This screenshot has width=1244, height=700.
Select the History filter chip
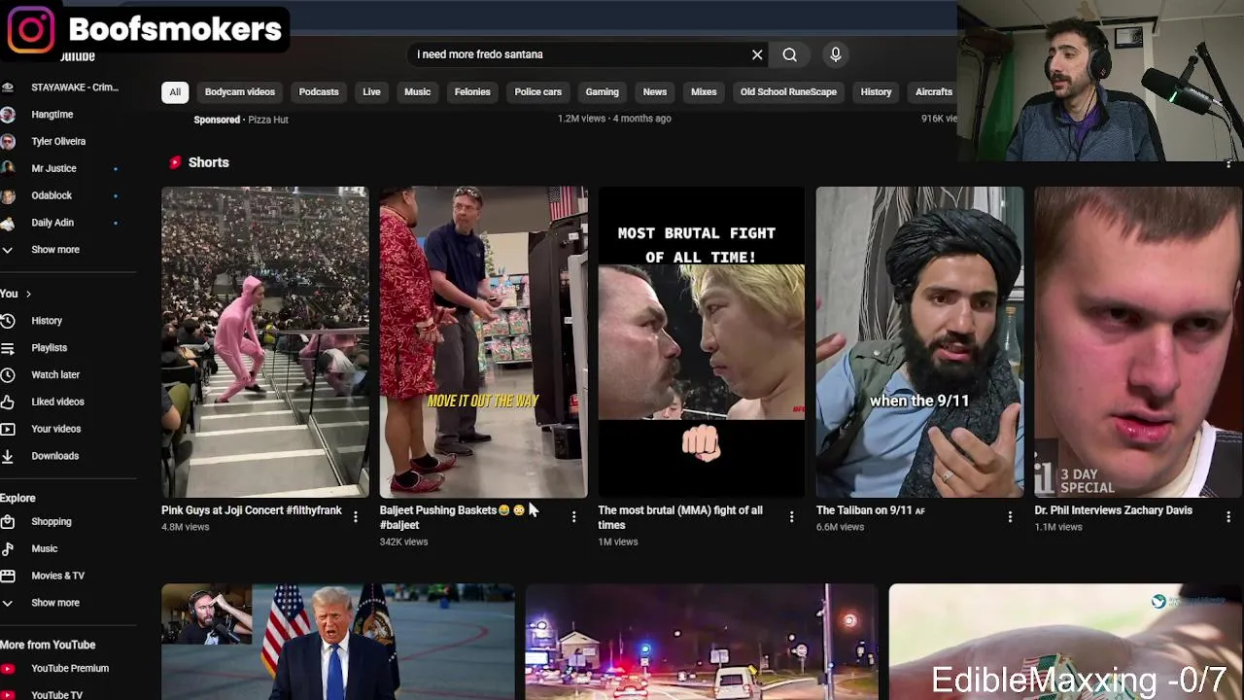tap(876, 91)
